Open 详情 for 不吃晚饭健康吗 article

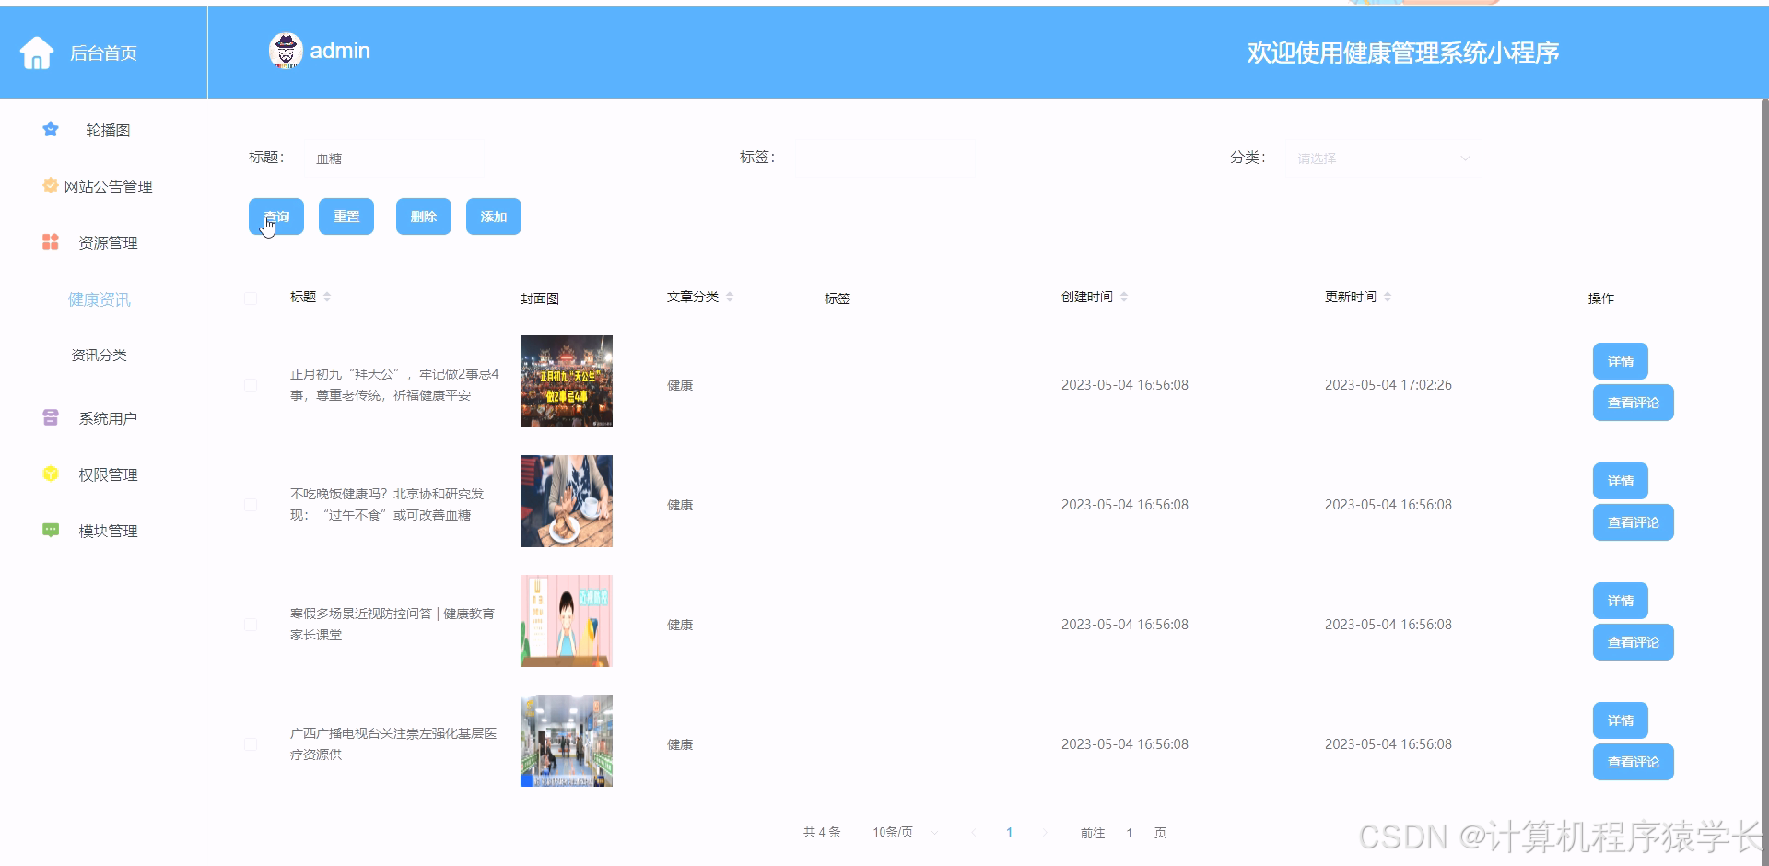click(x=1621, y=481)
